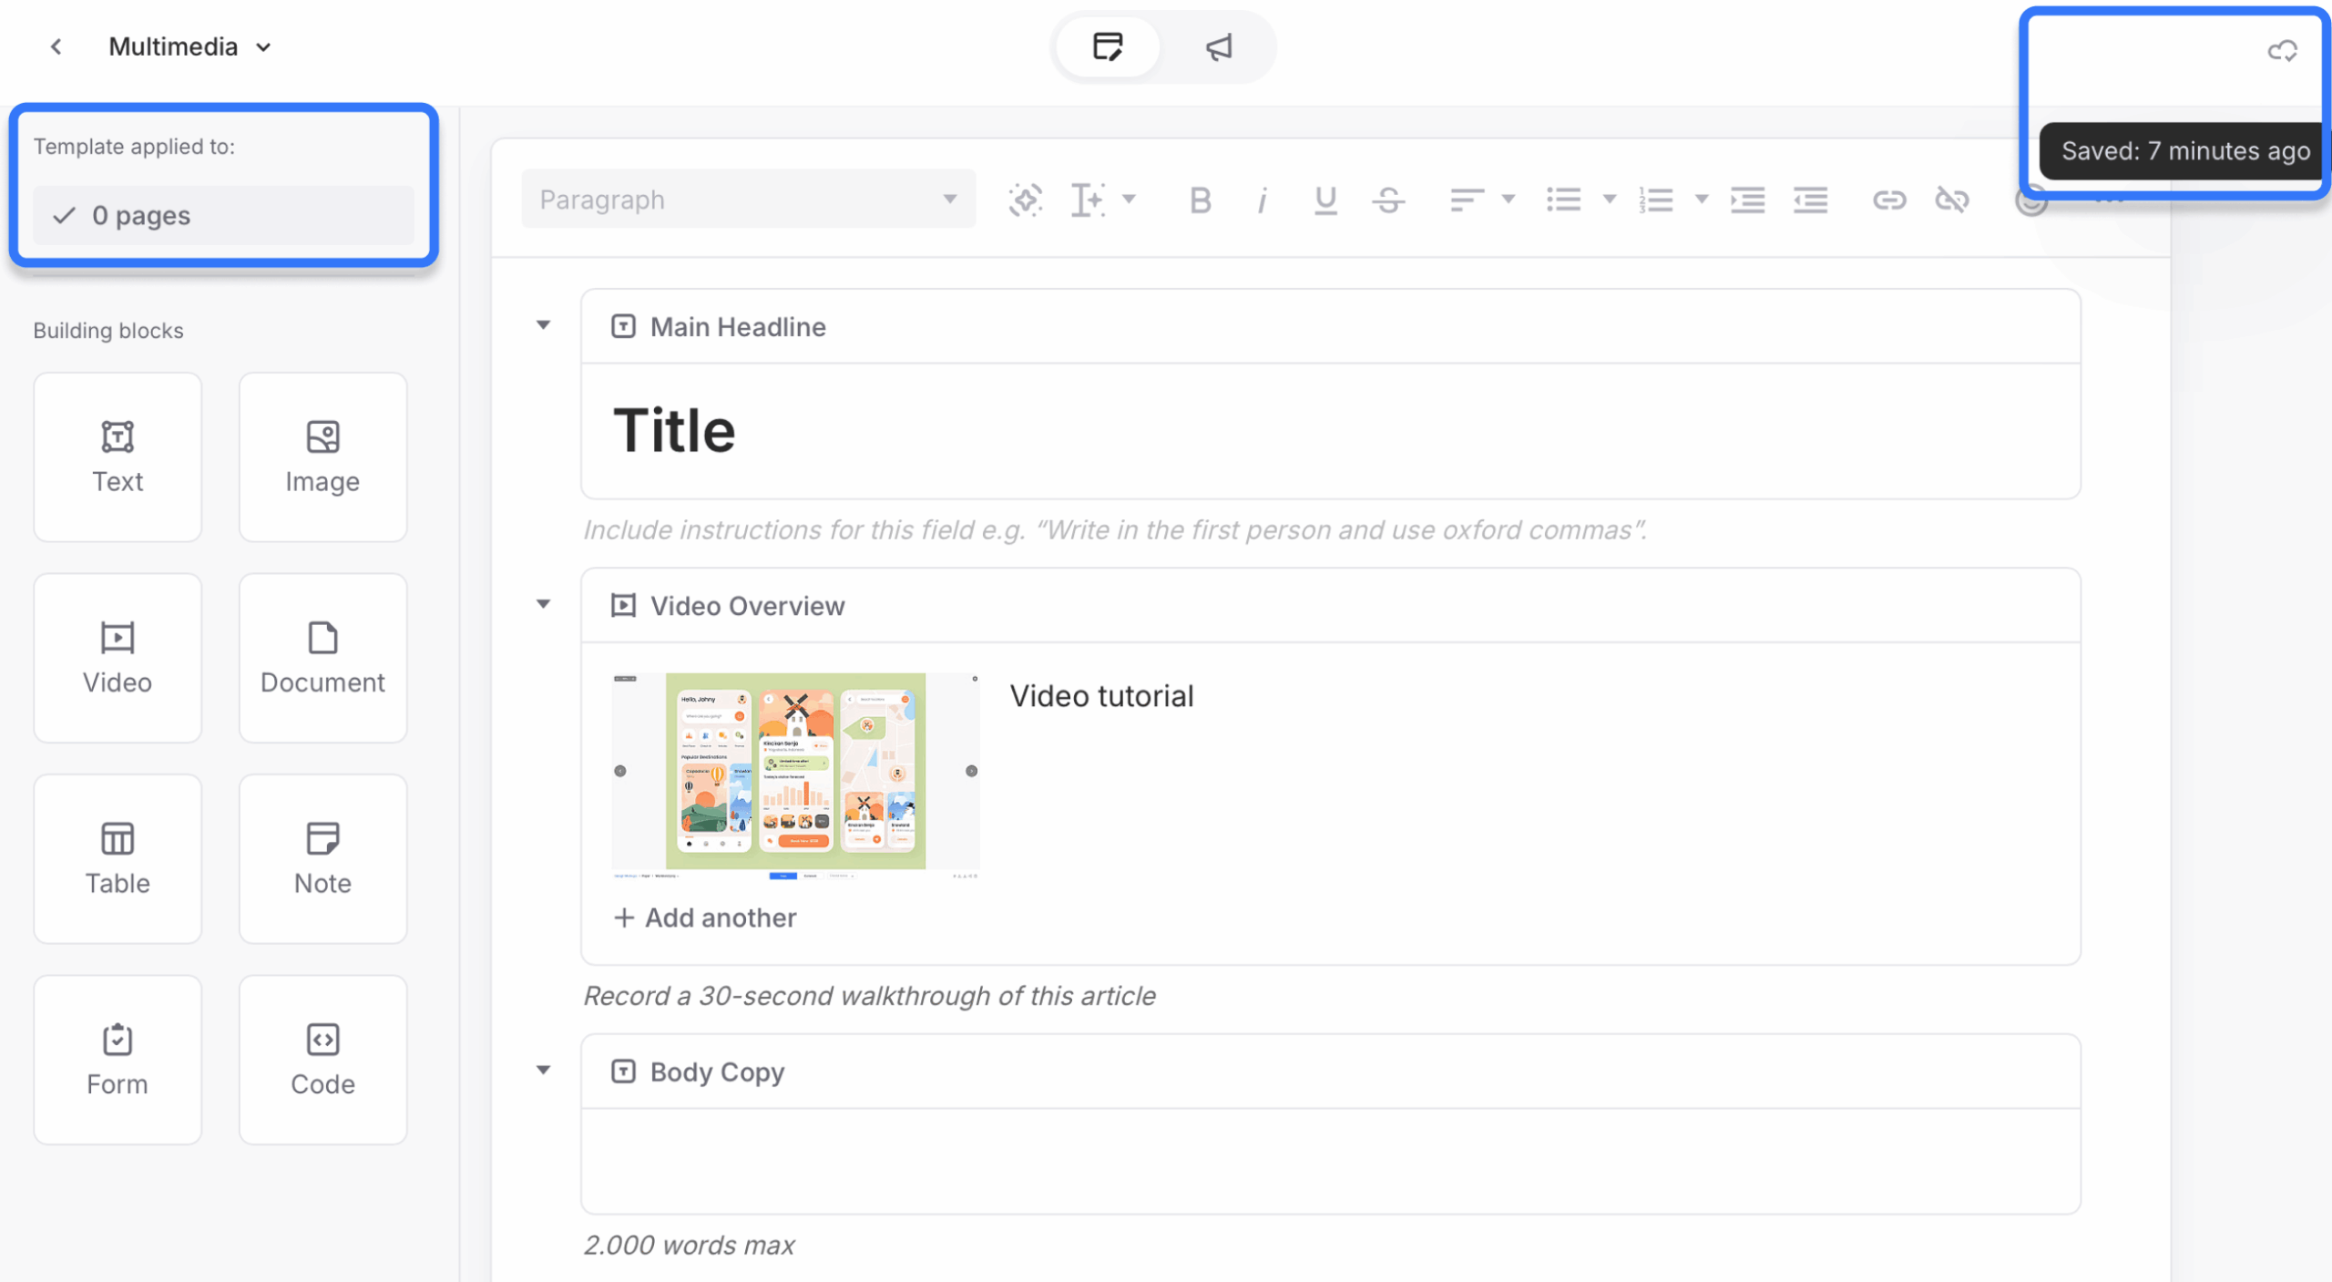Click the Main Headline text field icon
The height and width of the screenshot is (1282, 2332).
[x=623, y=326]
